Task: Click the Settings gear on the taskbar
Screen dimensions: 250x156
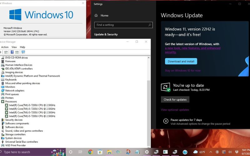Action: tap(147, 152)
